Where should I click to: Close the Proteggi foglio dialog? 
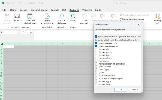coord(139,25)
